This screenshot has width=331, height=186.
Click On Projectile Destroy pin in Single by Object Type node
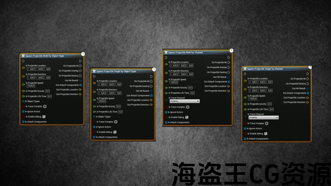[x=151, y=86]
